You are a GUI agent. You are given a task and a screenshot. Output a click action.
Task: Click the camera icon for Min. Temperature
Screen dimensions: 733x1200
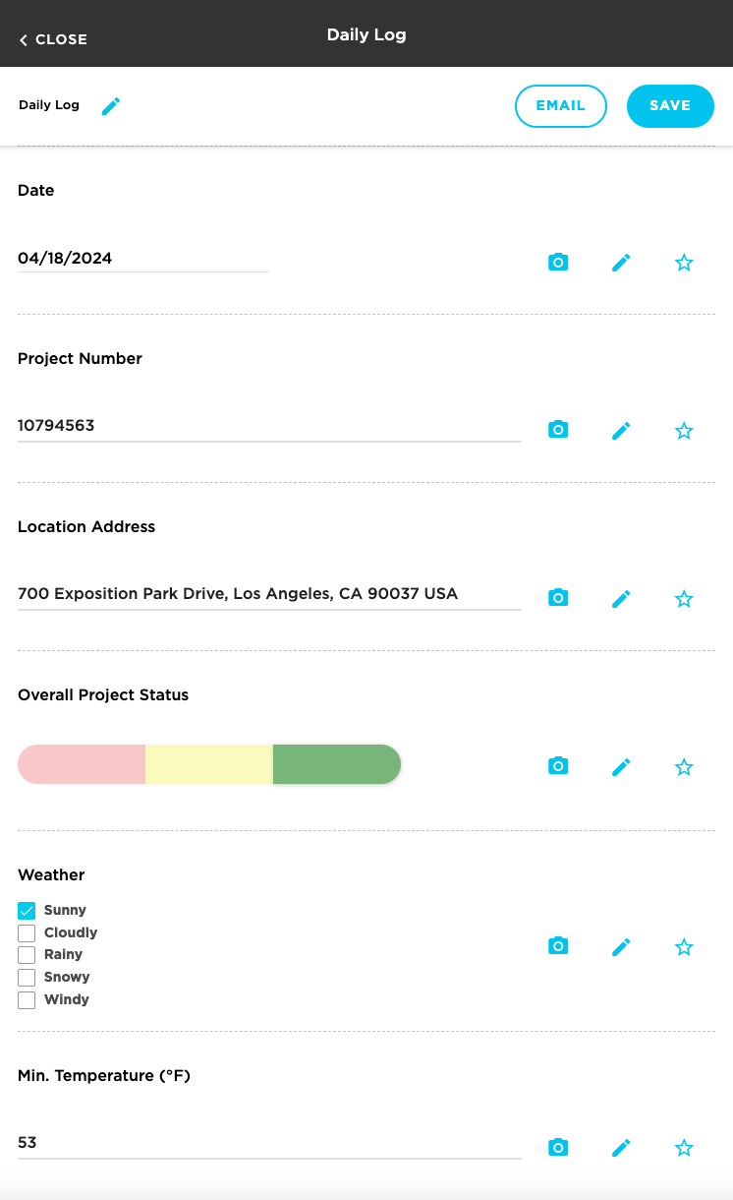pos(557,1147)
